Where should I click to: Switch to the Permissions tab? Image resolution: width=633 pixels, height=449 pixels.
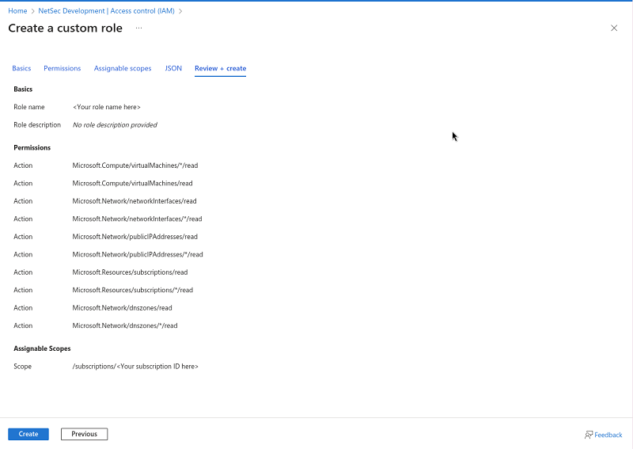[x=62, y=68]
